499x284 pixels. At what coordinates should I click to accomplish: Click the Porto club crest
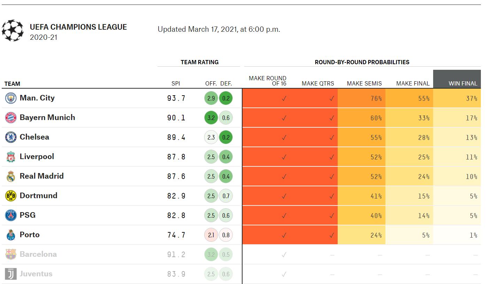(x=11, y=235)
